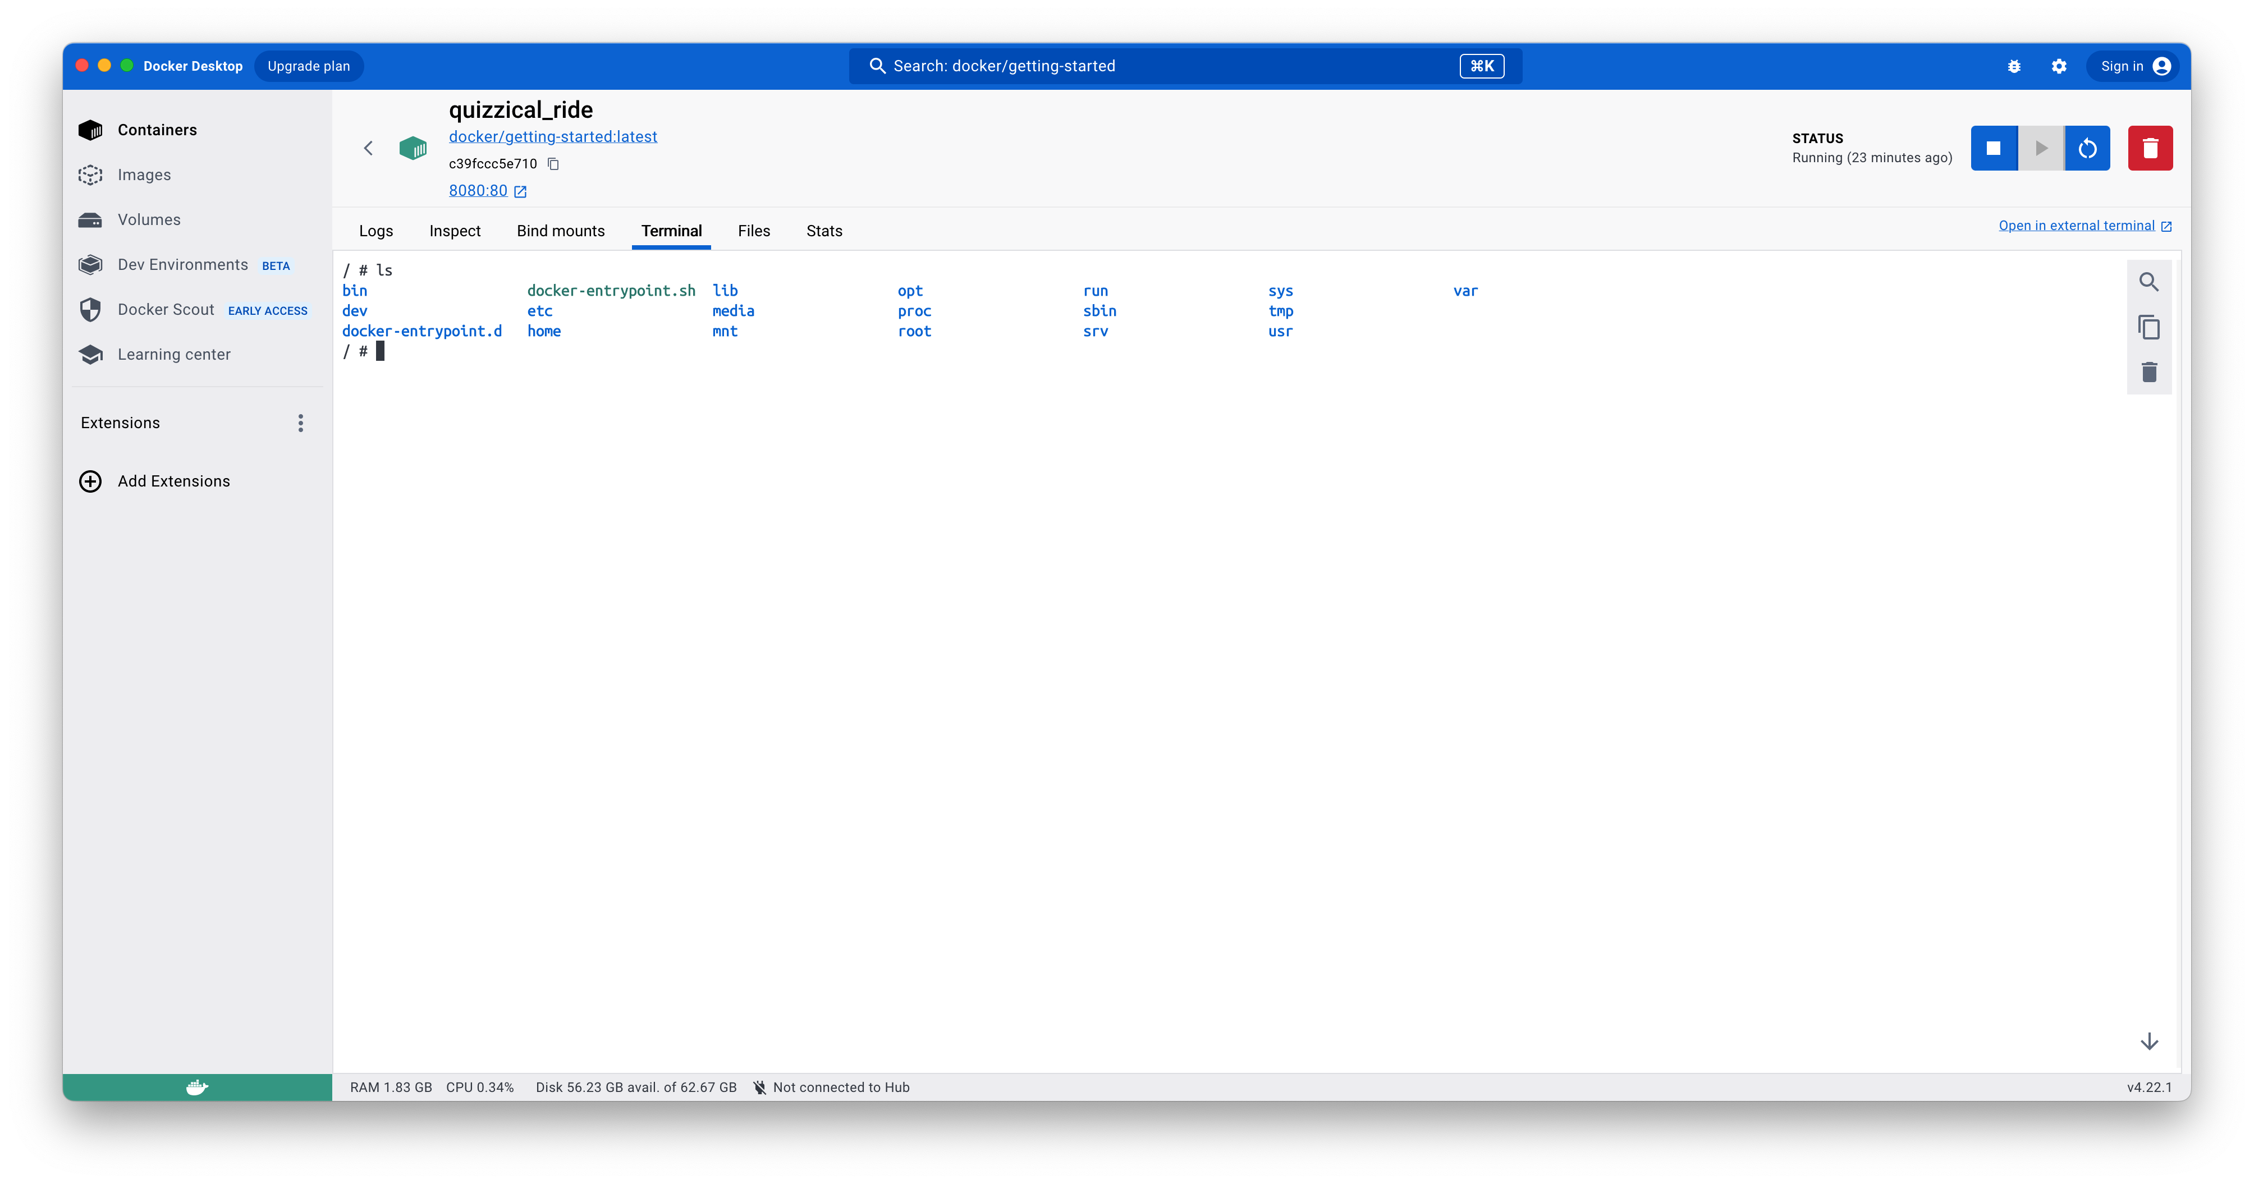The width and height of the screenshot is (2254, 1184).
Task: Select the Dev Environments menu label
Action: coord(182,264)
